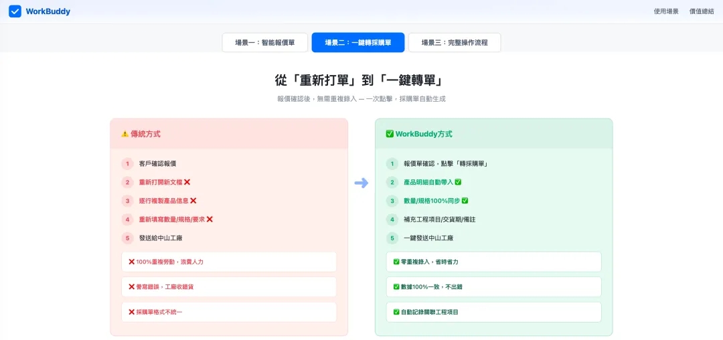Screen dimensions: 723x340
Task: Click step badge 3 beside 逐行複製產品信息
Action: pos(127,201)
